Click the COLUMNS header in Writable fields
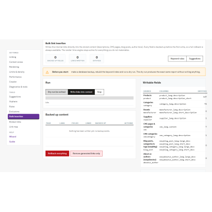The height and width of the screenshot is (212, 212). click(164, 91)
